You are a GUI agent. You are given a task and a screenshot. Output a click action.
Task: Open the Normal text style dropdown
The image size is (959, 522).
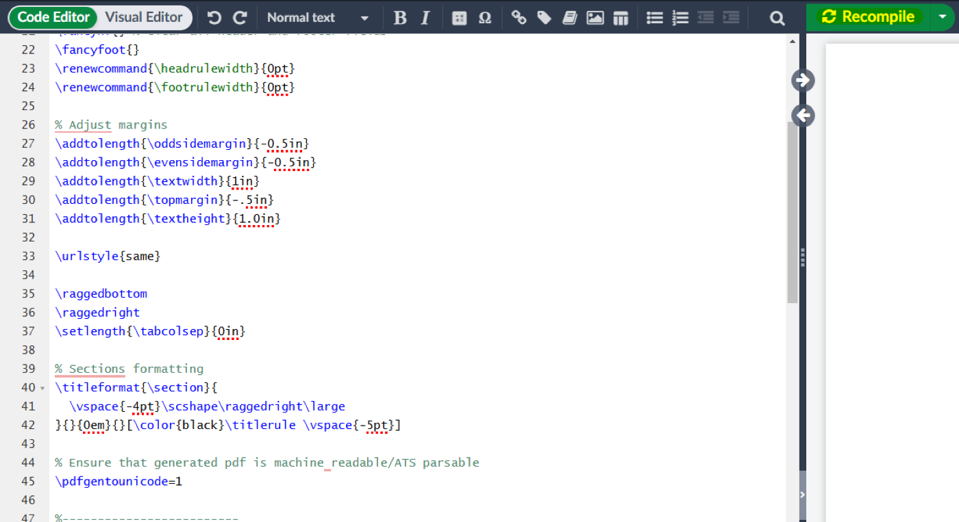317,18
